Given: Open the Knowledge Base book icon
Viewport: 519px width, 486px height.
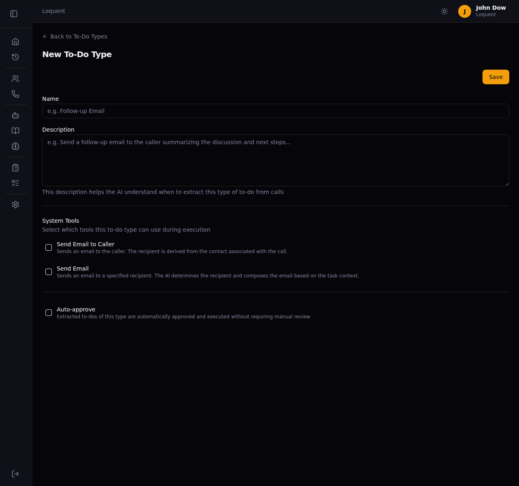Looking at the screenshot, I should coord(15,131).
